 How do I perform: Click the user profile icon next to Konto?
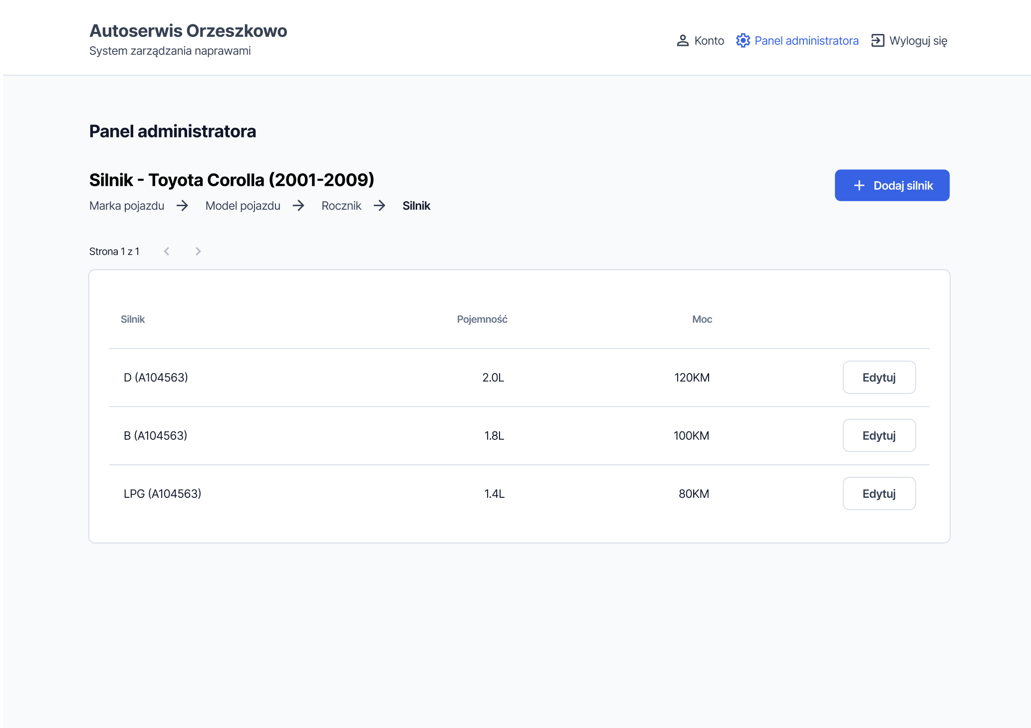click(x=682, y=41)
